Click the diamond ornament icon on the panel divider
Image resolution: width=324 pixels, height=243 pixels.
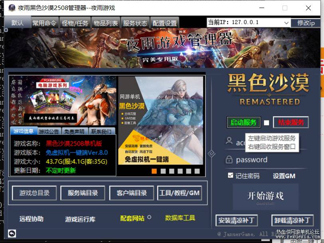(211, 154)
